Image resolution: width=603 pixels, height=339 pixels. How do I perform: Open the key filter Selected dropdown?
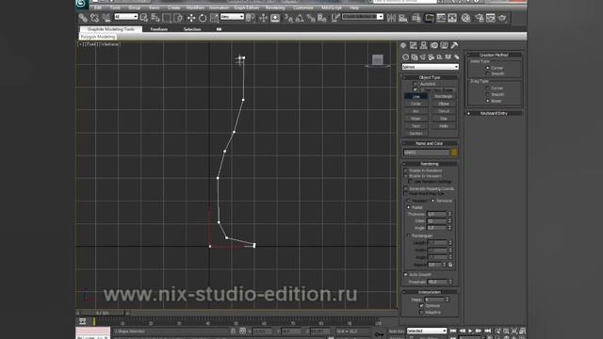click(x=427, y=331)
